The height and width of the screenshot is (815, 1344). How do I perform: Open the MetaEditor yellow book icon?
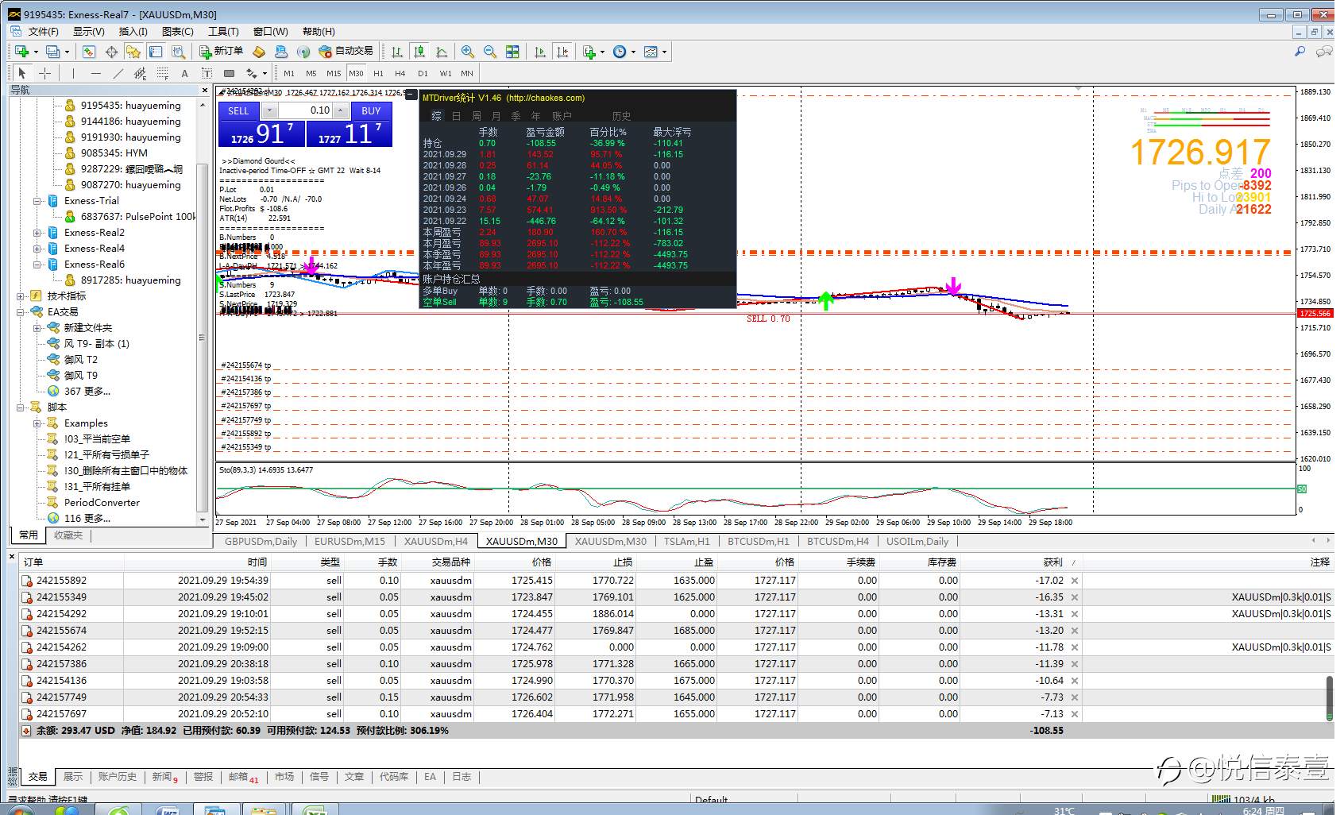pyautogui.click(x=258, y=52)
